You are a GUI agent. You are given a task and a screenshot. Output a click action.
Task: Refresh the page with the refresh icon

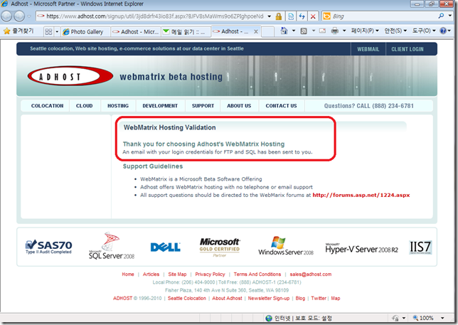302,16
